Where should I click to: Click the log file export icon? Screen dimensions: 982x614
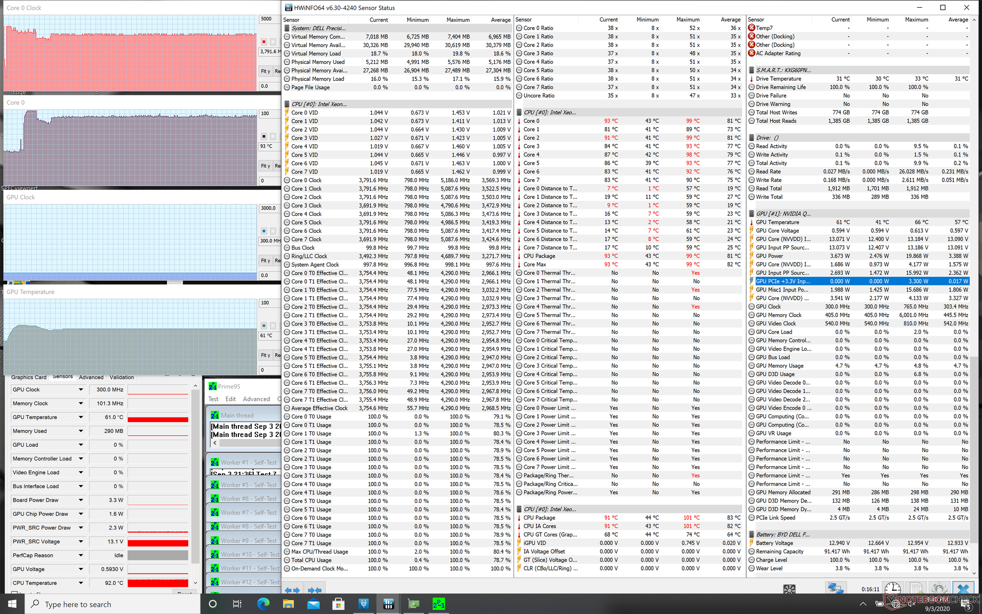coord(916,589)
